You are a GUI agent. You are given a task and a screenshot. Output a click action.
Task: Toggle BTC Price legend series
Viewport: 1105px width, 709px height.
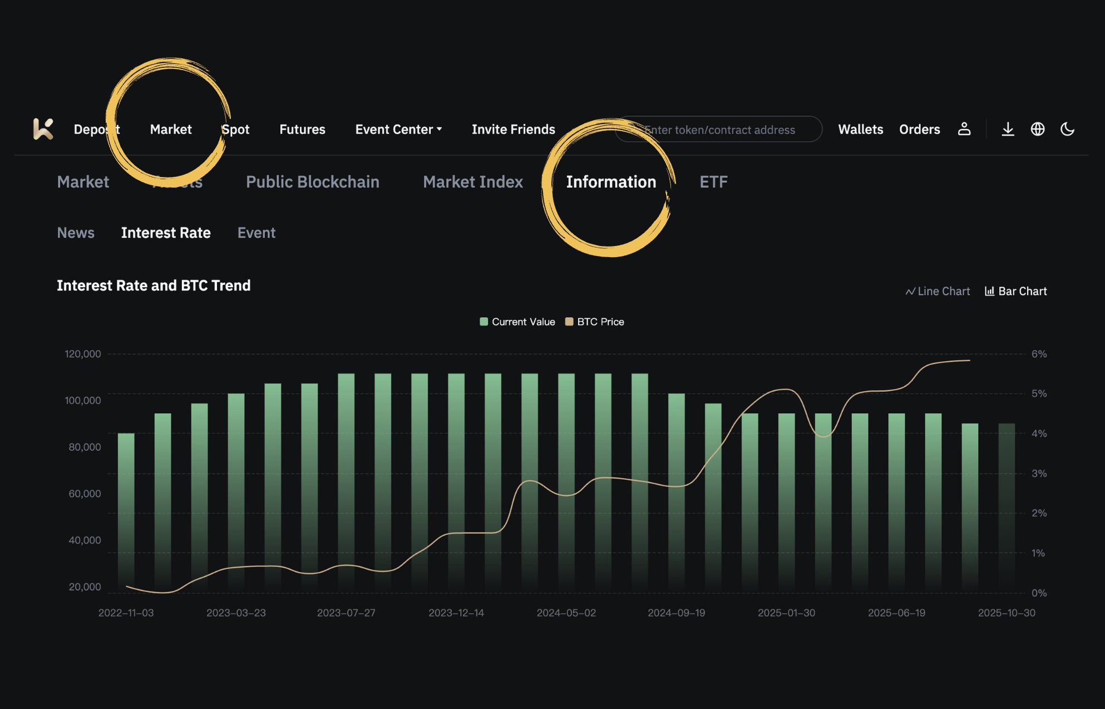coord(595,322)
